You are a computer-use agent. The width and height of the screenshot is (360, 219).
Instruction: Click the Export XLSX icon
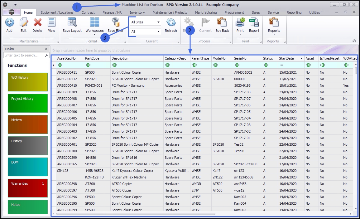point(254,22)
